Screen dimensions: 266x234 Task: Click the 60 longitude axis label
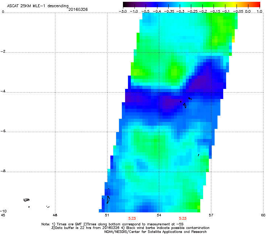[x=263, y=215]
